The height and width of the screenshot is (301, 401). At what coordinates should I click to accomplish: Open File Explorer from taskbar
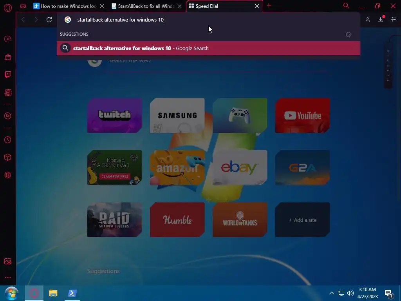(53, 293)
